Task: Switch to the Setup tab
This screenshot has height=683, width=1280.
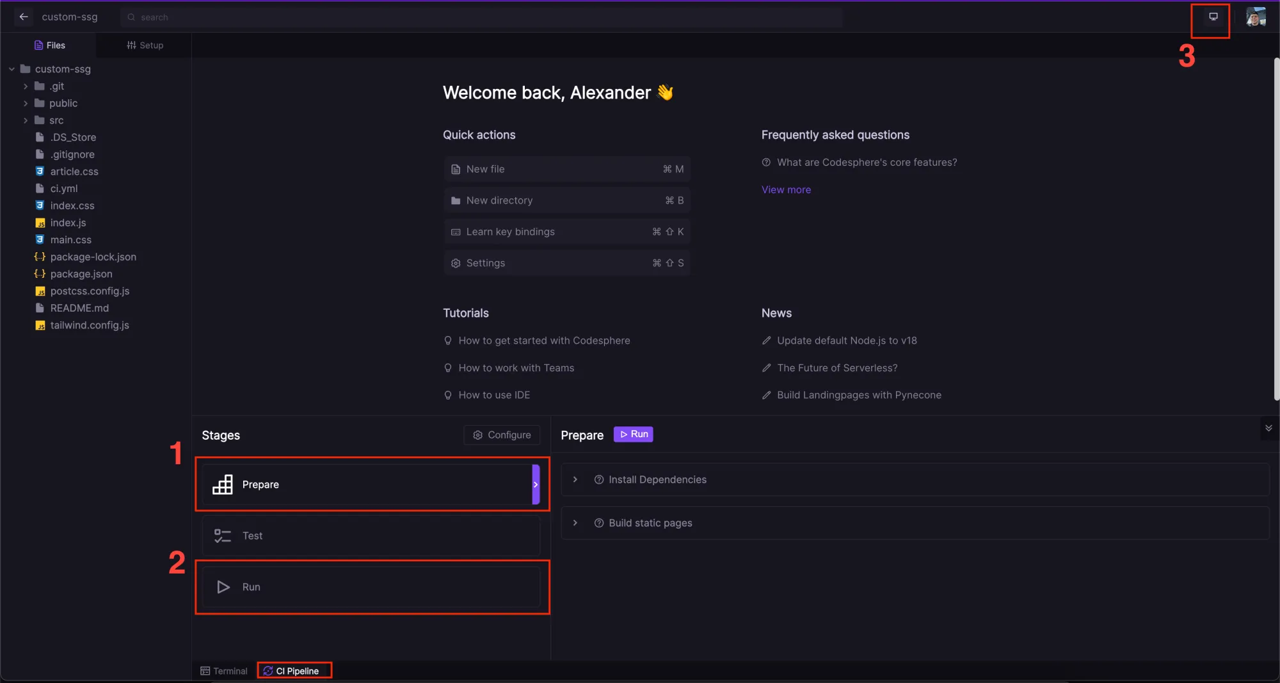Action: [145, 45]
